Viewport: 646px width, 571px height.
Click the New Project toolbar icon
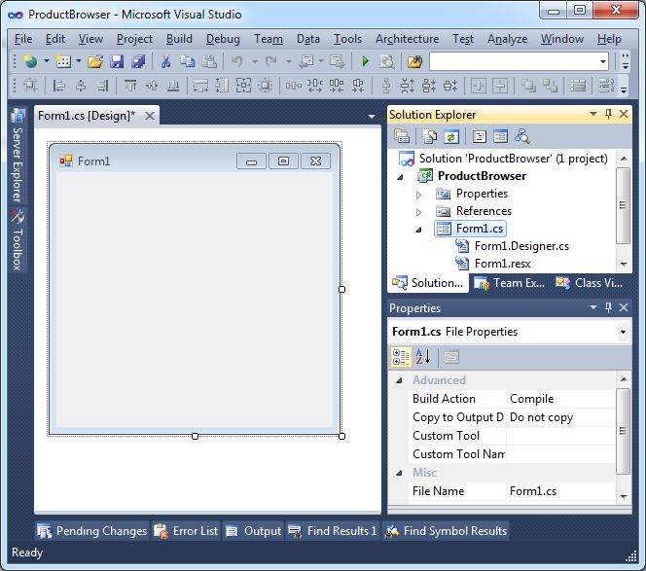30,62
